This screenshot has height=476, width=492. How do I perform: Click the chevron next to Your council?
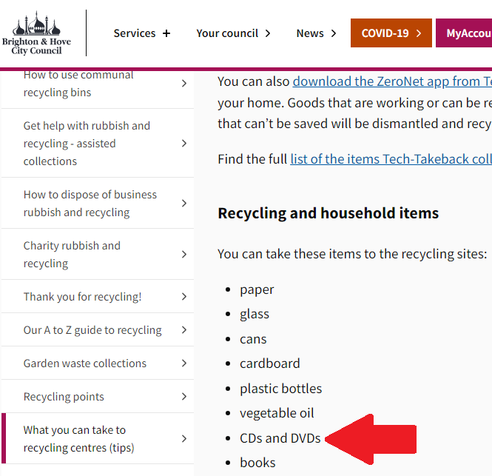(x=268, y=33)
